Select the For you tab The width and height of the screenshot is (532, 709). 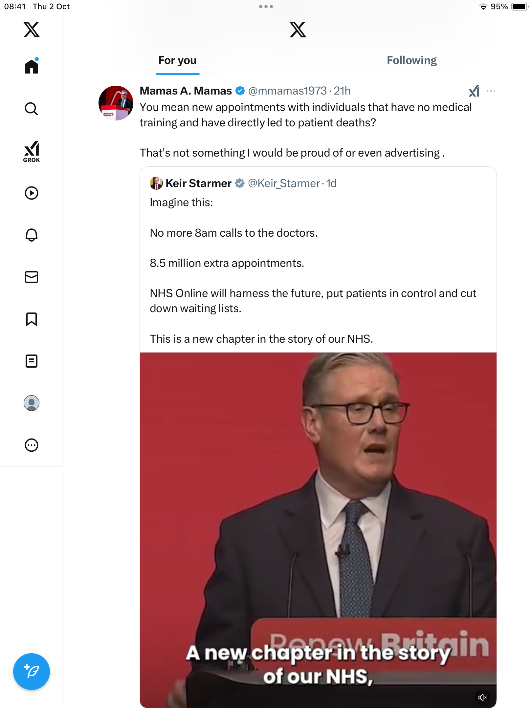click(x=177, y=60)
